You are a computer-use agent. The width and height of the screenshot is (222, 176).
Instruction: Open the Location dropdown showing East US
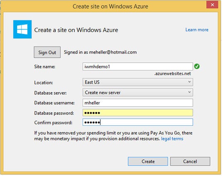(138, 82)
